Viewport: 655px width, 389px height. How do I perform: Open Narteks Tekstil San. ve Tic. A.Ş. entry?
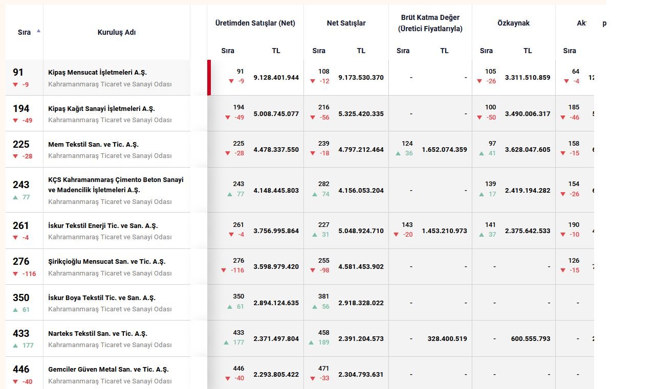coord(97,334)
